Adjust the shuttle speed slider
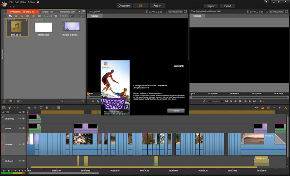 [x=216, y=101]
